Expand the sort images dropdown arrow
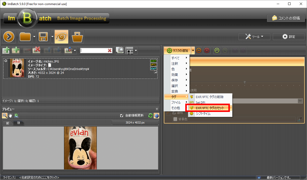 click(75, 51)
